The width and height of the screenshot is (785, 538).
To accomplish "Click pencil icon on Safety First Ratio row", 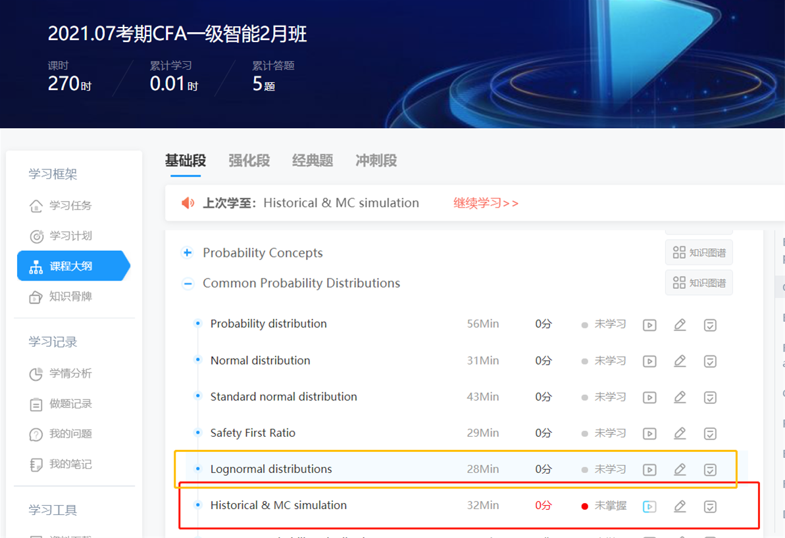I will point(679,433).
